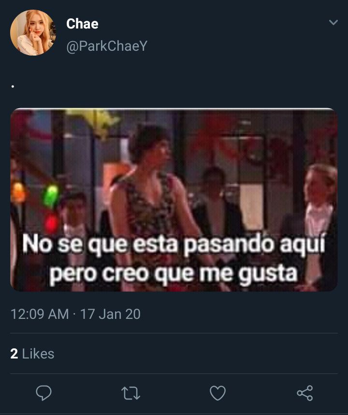Click the Likes label text
This screenshot has height=415, width=348.
point(38,354)
